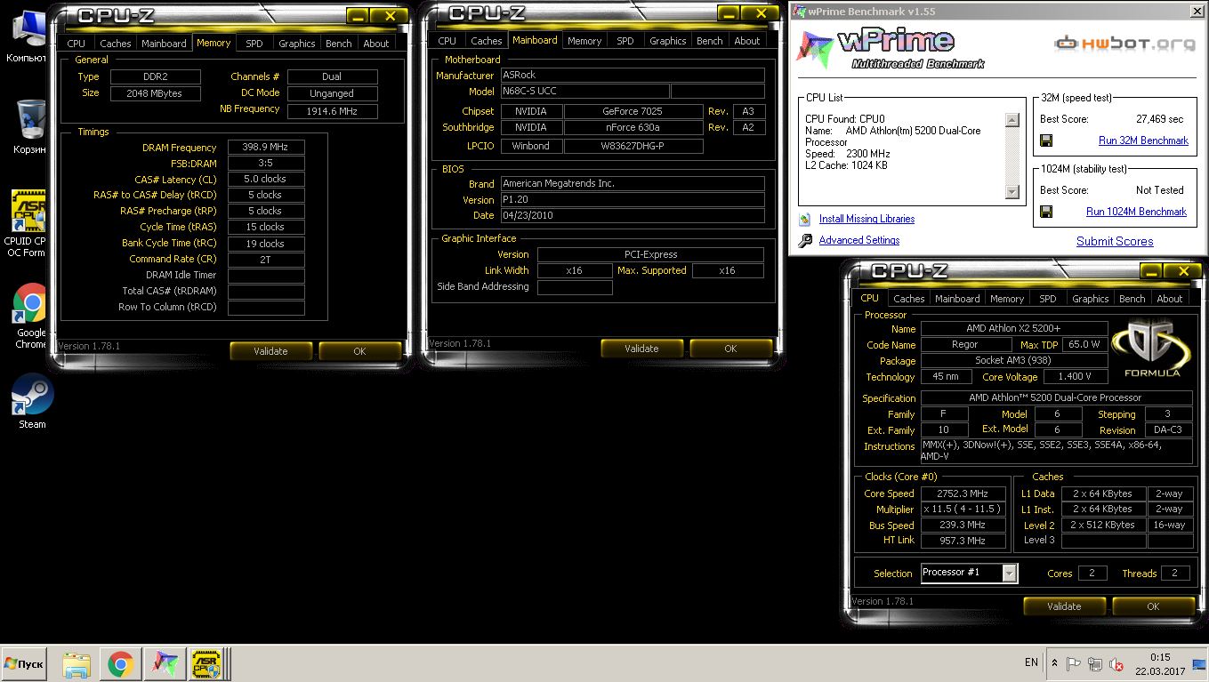Switch to Memory tab in Mainboard window
The width and height of the screenshot is (1209, 682).
[x=584, y=41]
